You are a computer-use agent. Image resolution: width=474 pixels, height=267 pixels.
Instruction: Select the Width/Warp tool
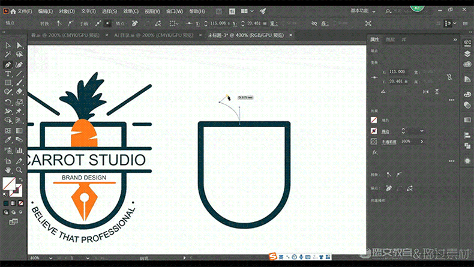point(8,111)
